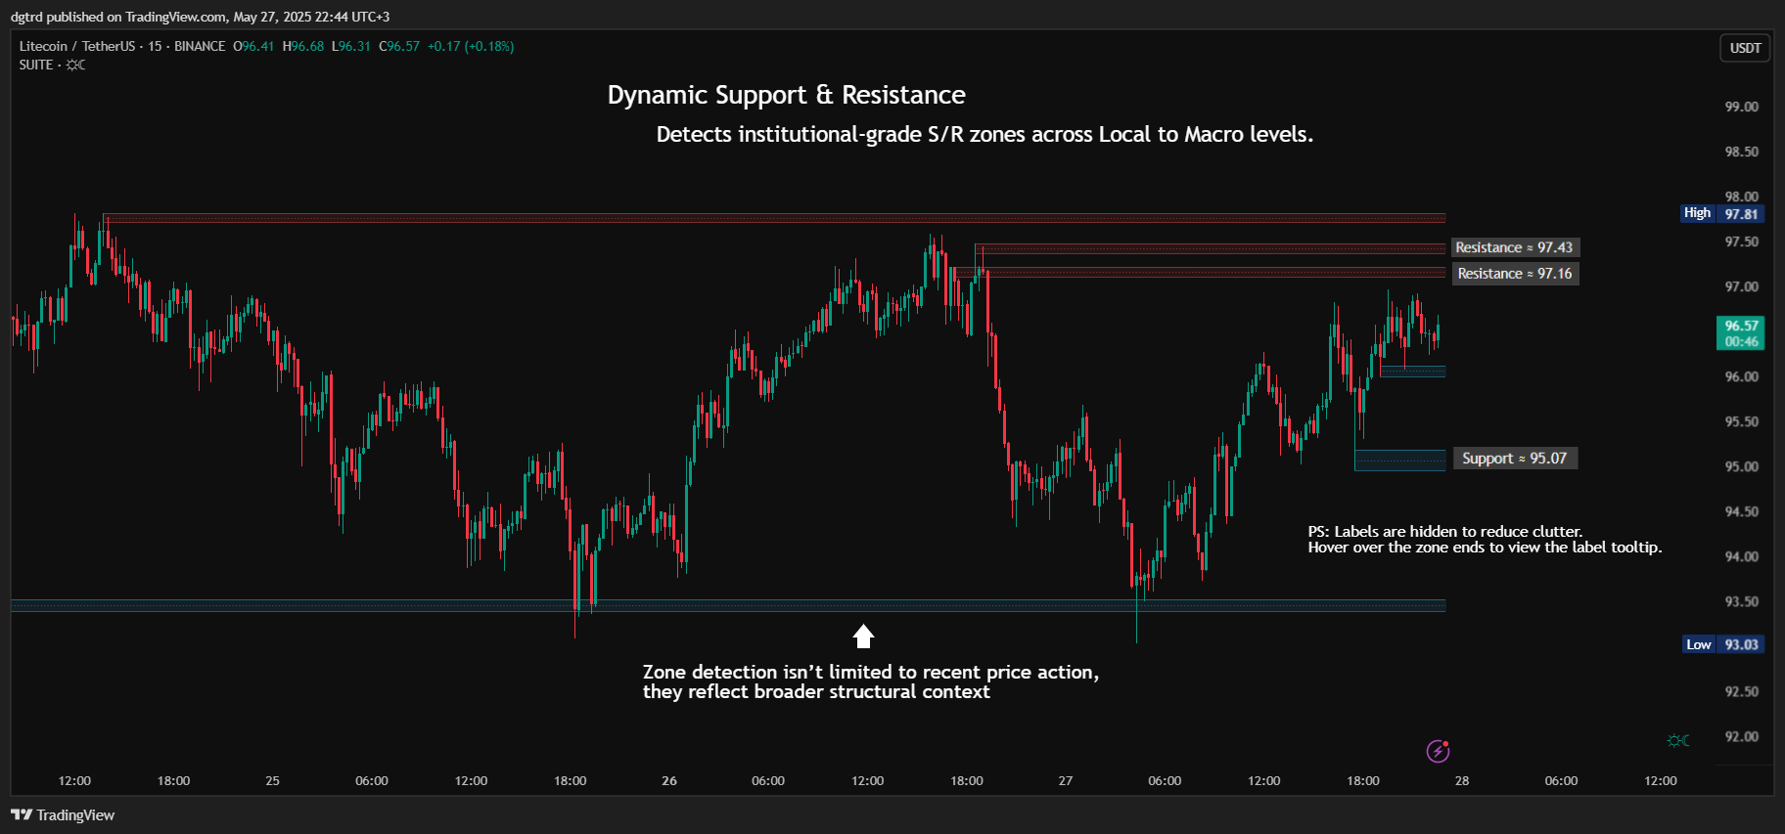1785x834 pixels.
Task: Click the high value H96.68 in legend
Action: (303, 46)
